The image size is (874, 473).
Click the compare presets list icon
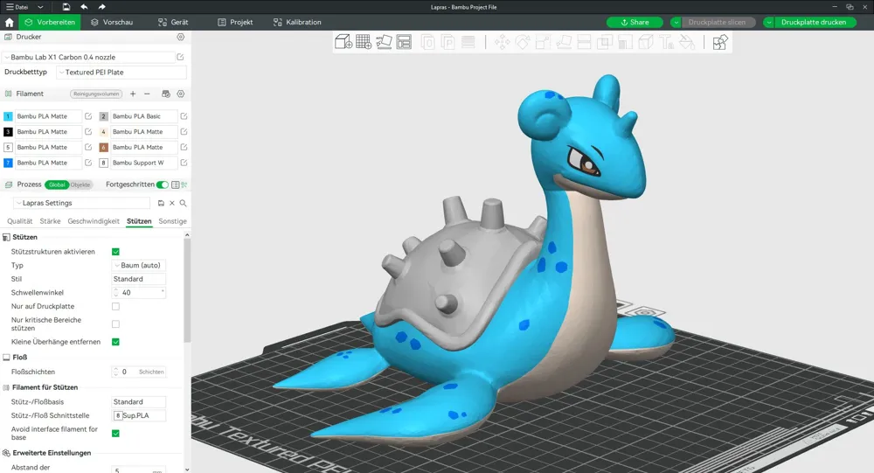(175, 184)
